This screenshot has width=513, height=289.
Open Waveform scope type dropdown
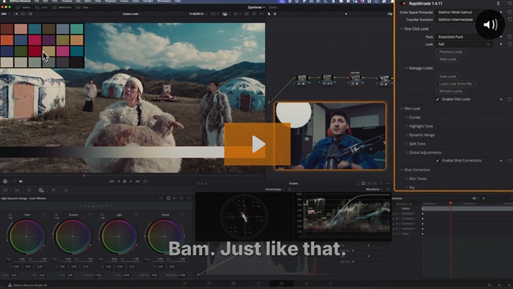coord(373,190)
